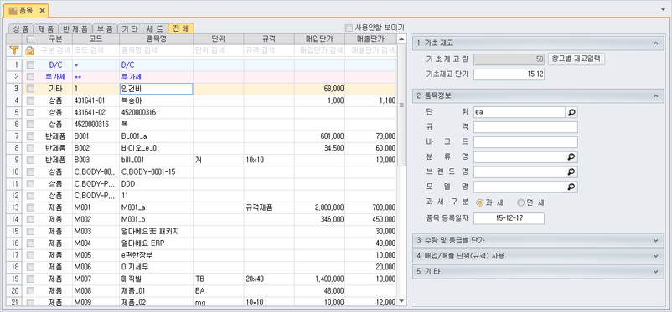
Task: Click the table scrollbar down arrow
Action: (401, 301)
